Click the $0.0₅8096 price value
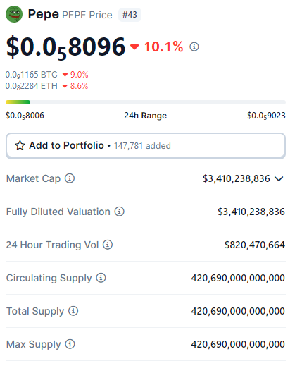 [66, 47]
